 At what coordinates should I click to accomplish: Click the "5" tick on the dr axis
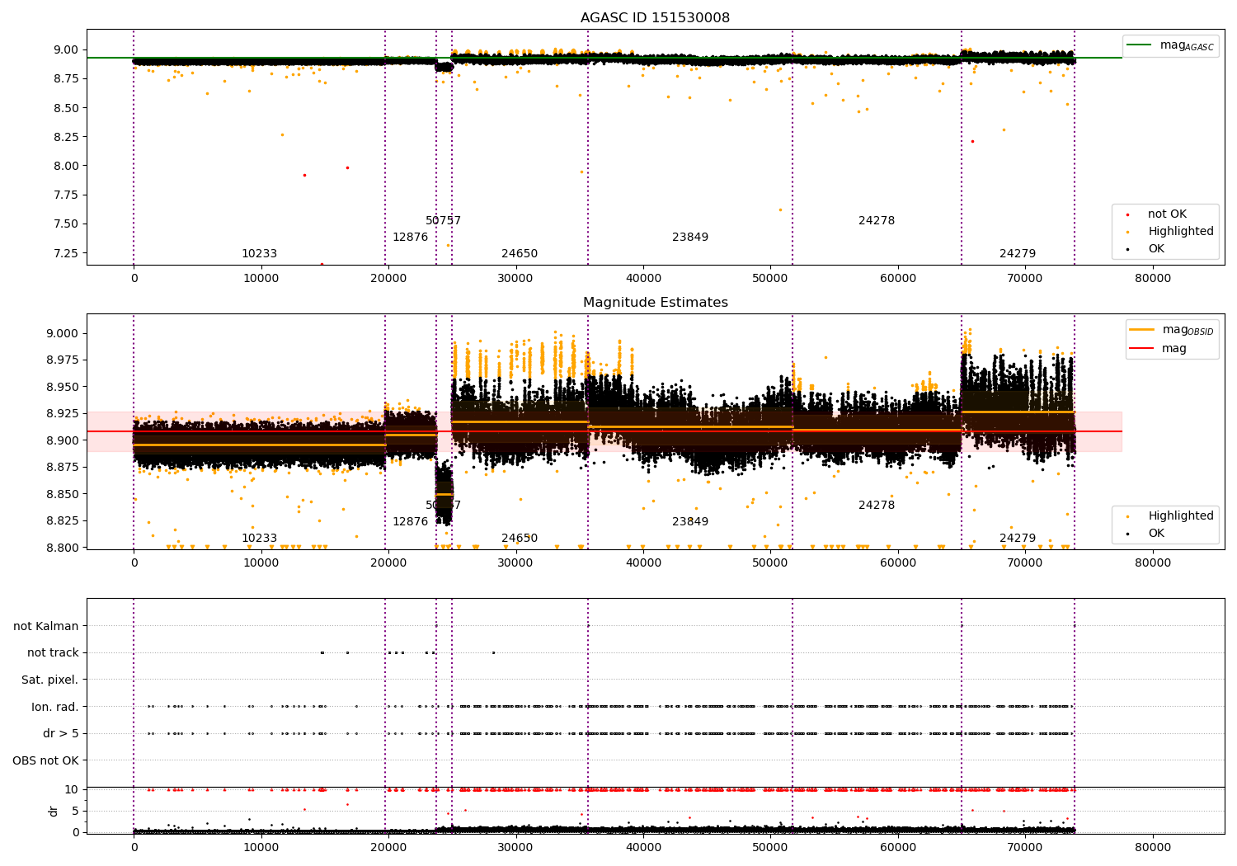(76, 812)
